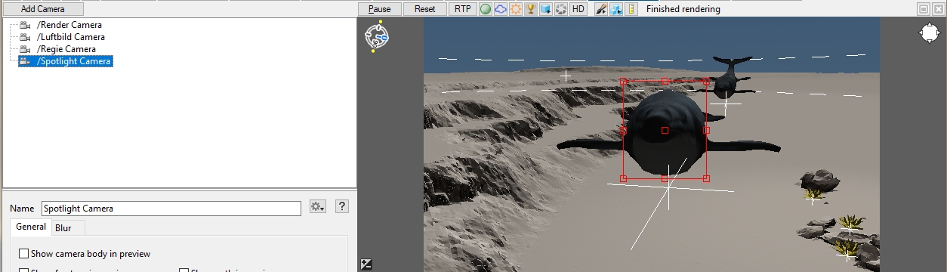Toggle the blue cloud atmosphere icon

[500, 9]
